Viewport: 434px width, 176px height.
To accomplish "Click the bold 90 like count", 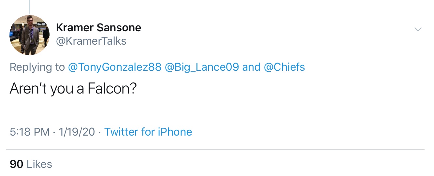I will pos(16,164).
